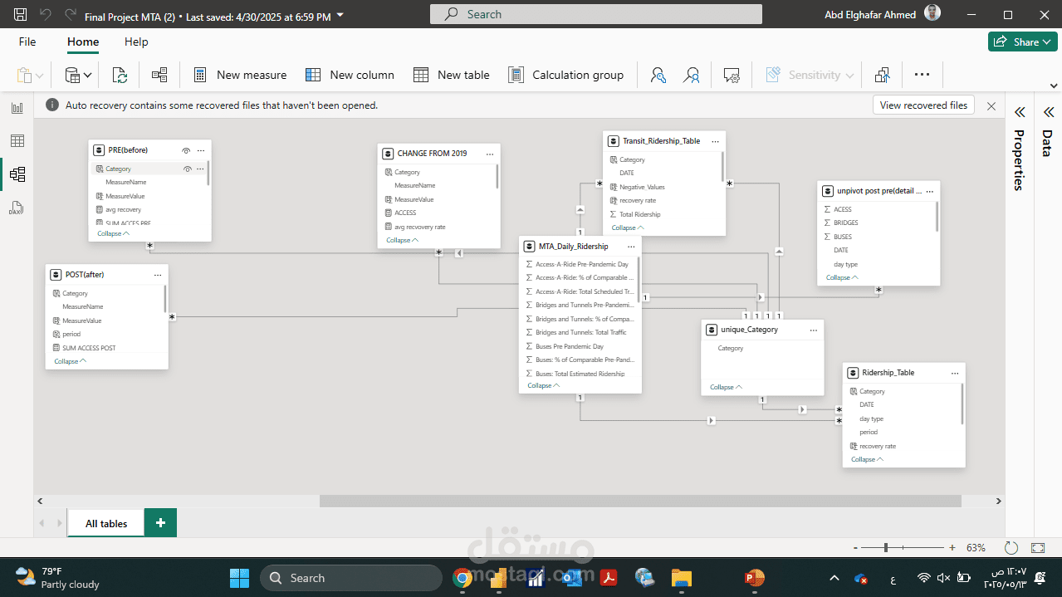The image size is (1062, 597).
Task: Click Fit to screen icon
Action: (x=1038, y=548)
